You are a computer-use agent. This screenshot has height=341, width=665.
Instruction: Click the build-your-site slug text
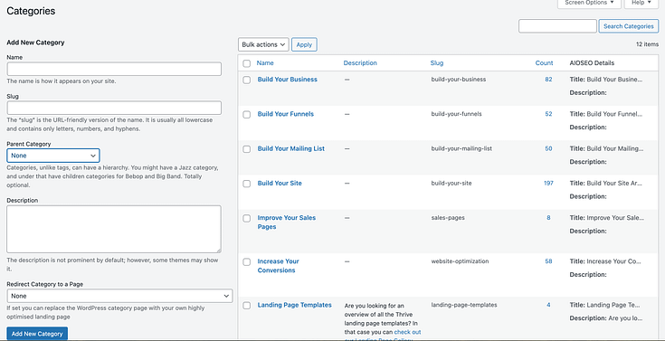pyautogui.click(x=451, y=184)
